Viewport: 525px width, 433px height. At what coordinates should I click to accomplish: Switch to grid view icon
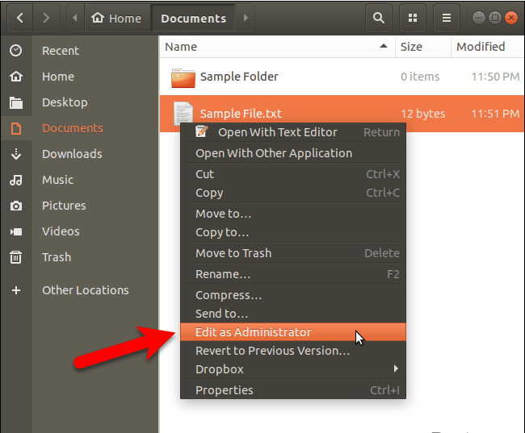coord(414,17)
